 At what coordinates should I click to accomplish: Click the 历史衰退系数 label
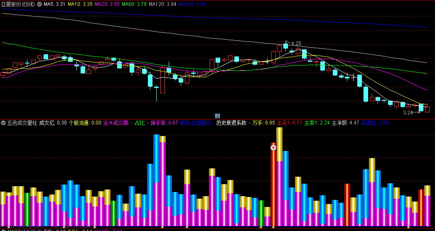point(233,123)
